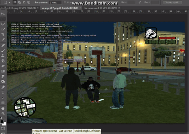
Task: Choose New Selection mode
Action: point(15,2)
